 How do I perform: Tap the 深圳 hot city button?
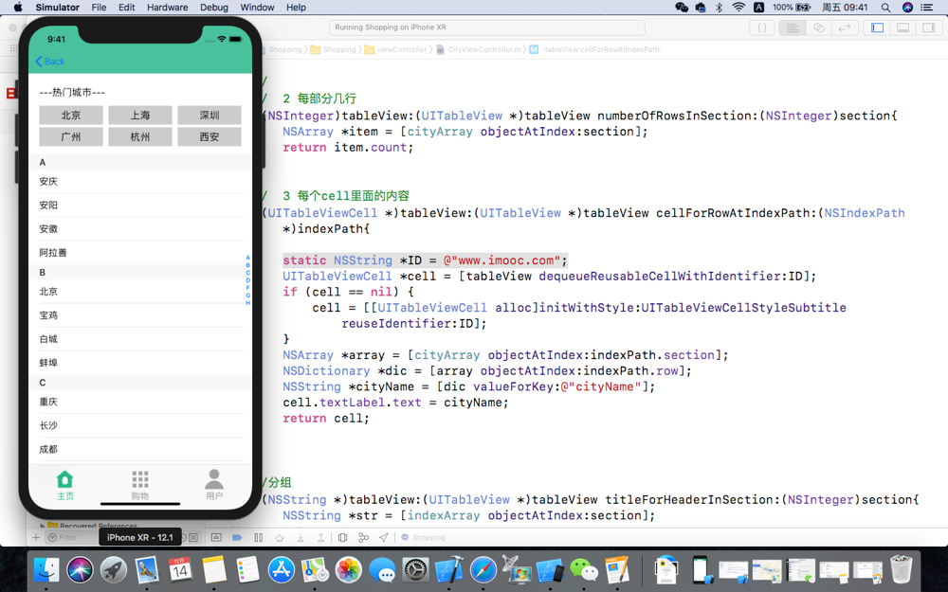pyautogui.click(x=210, y=115)
